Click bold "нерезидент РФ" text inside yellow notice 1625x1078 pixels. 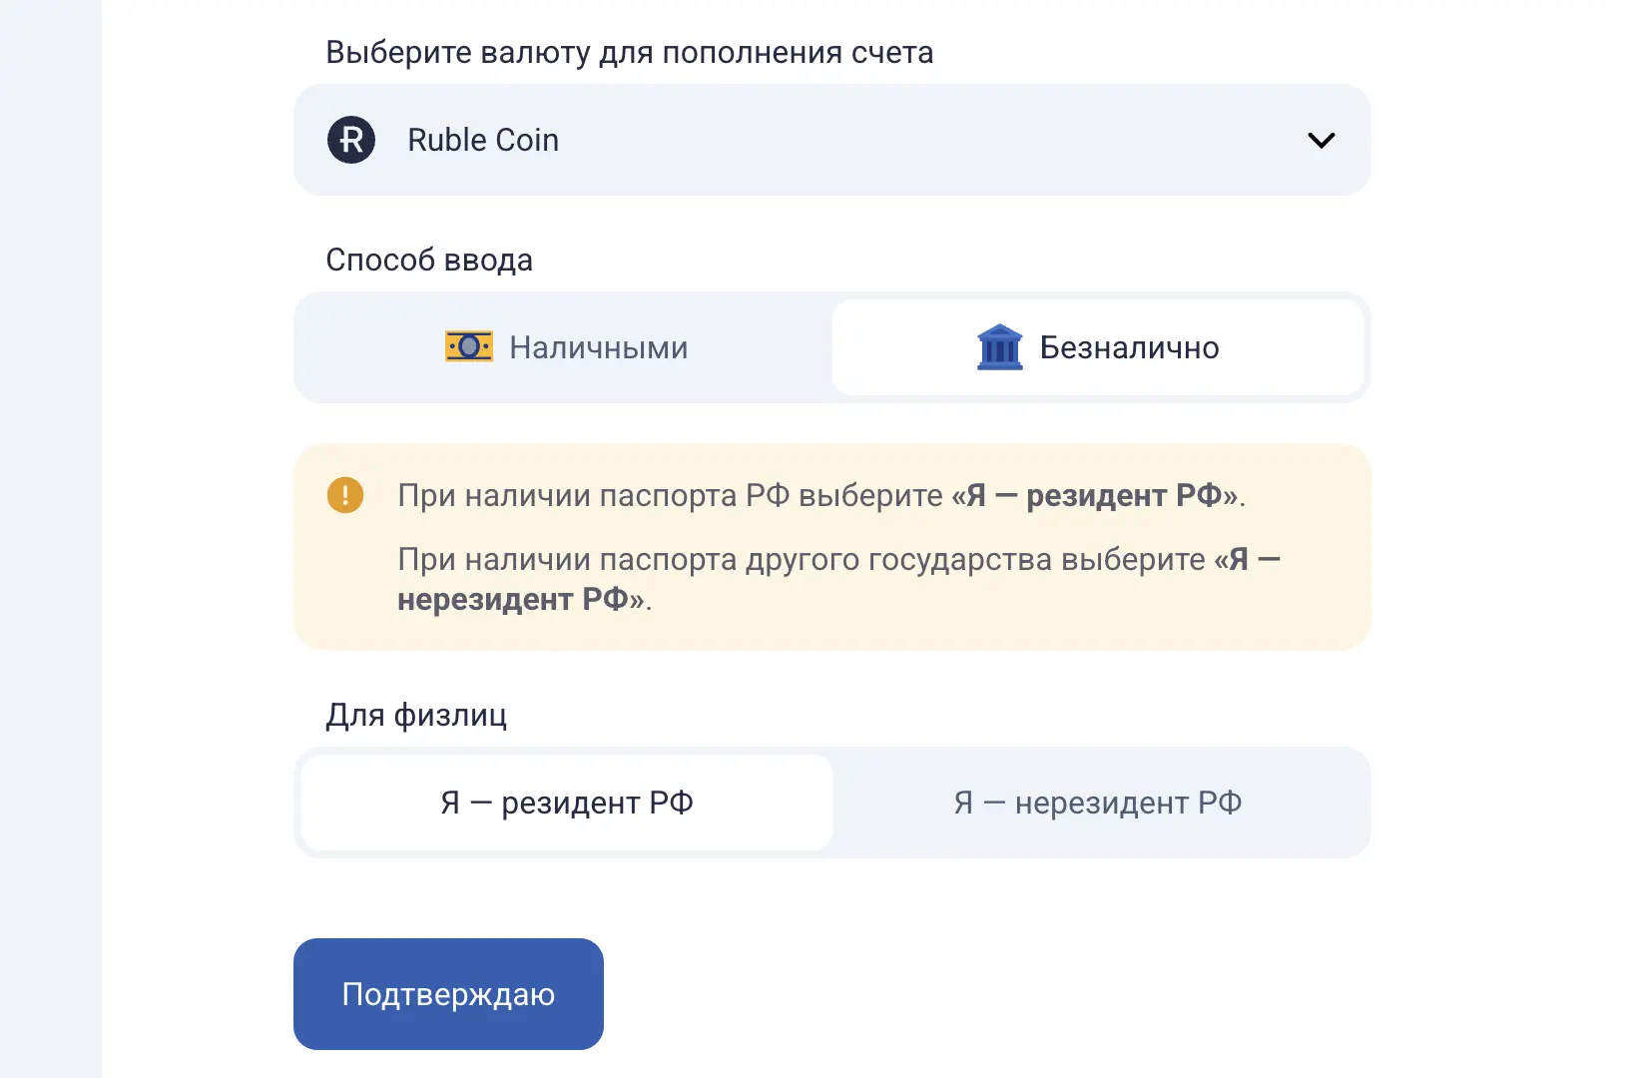pyautogui.click(x=513, y=599)
